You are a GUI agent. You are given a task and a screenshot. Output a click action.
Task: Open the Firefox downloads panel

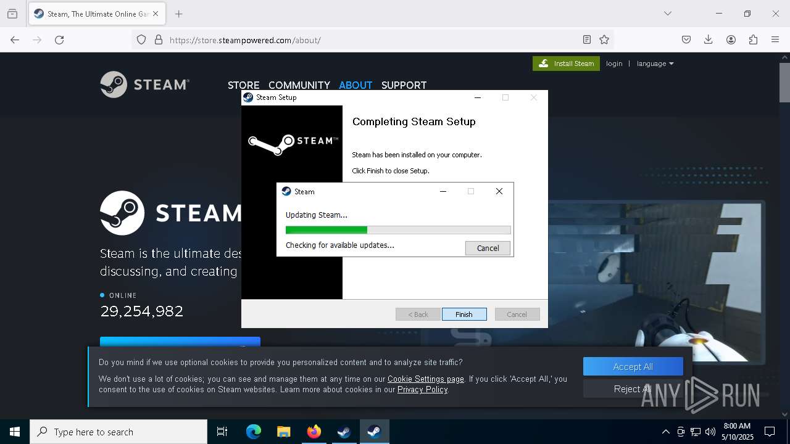[709, 39]
